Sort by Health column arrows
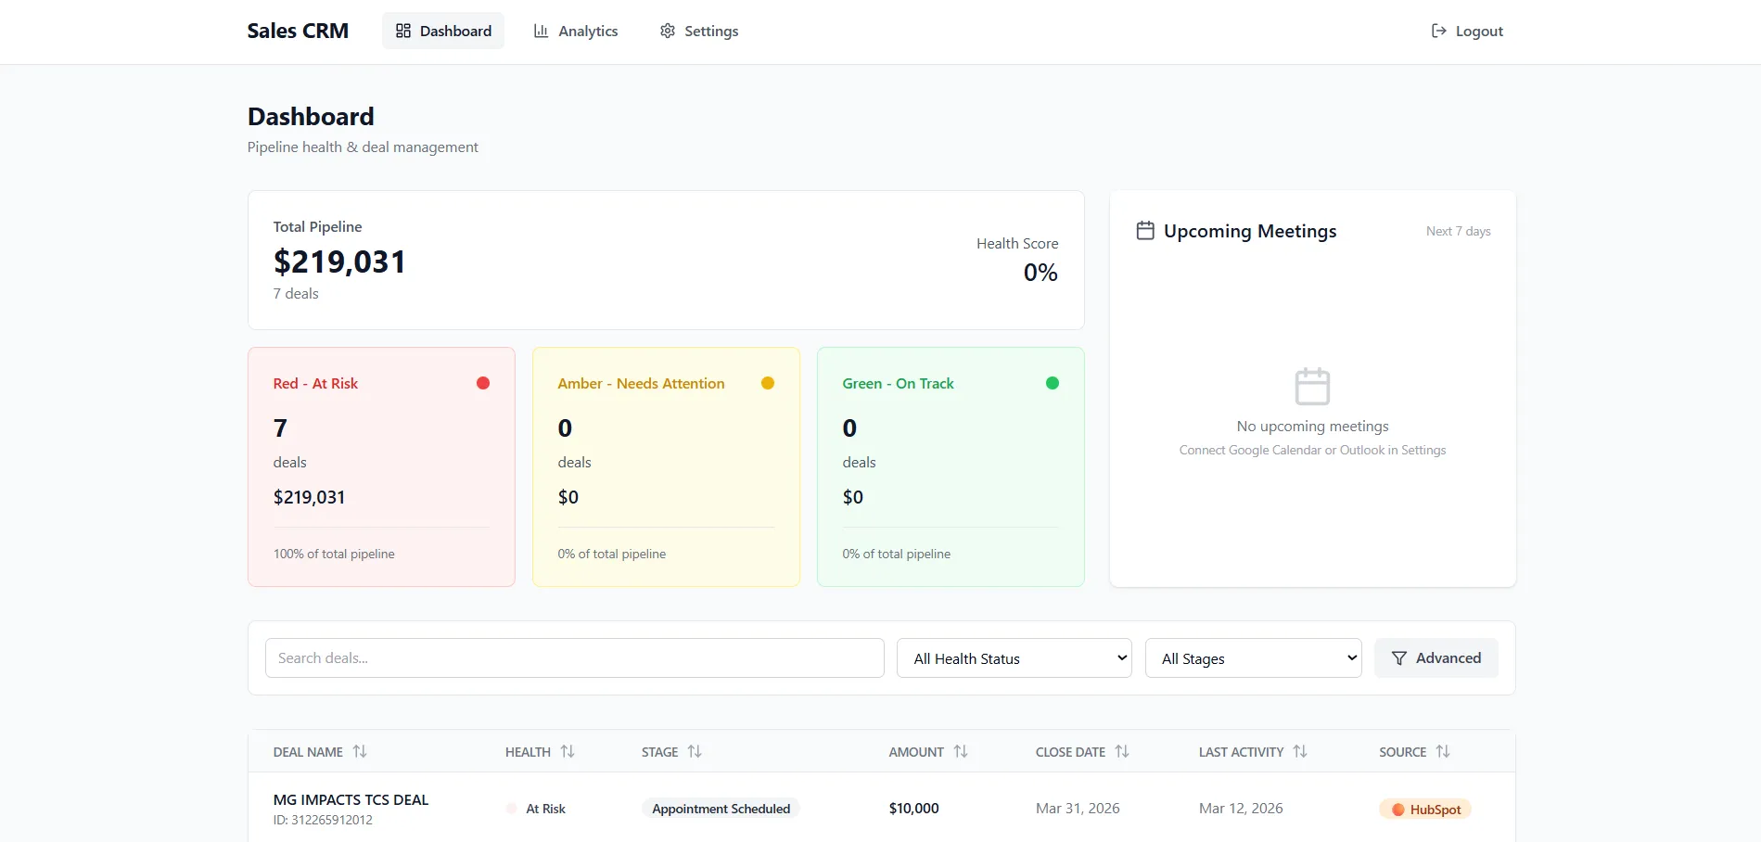 tap(568, 751)
